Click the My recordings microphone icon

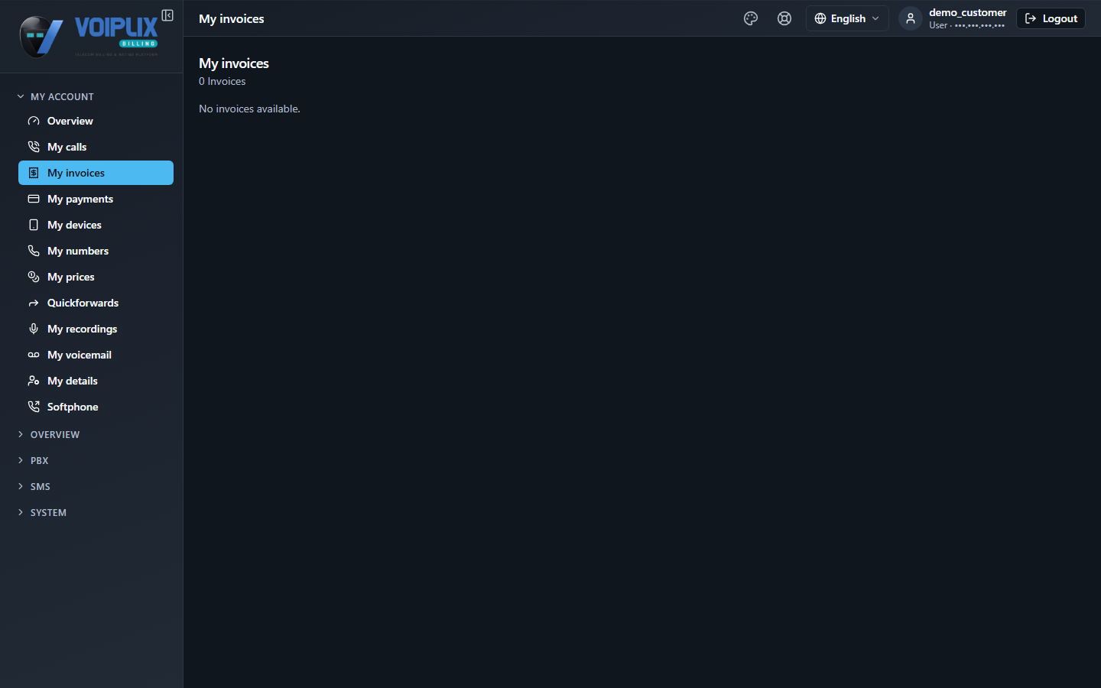34,329
